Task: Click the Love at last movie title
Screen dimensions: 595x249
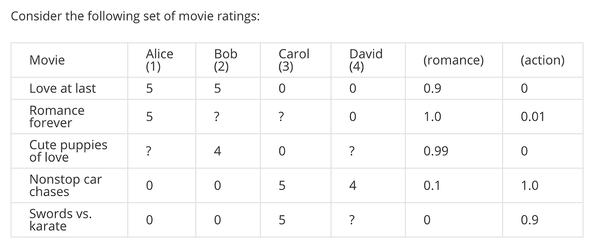Action: [63, 88]
